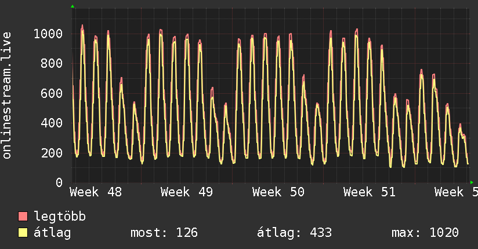
Task: Click the 'max: 1020' statistic
Action: point(425,233)
